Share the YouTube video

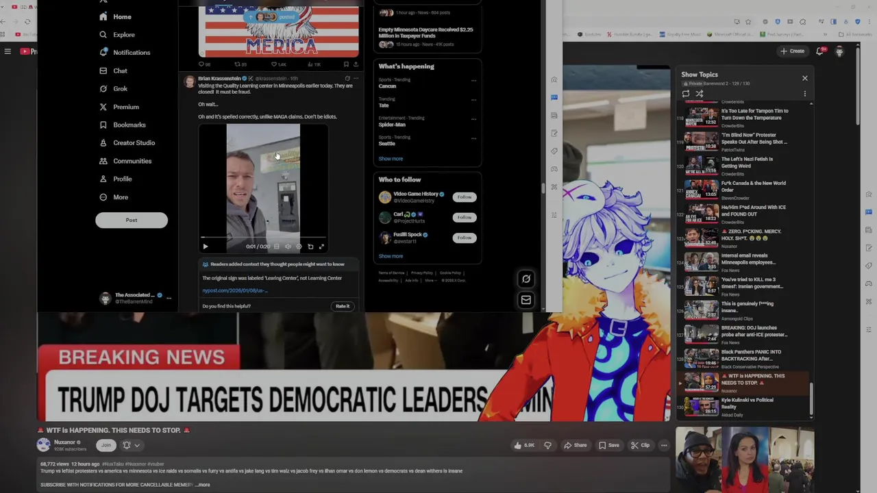point(576,445)
